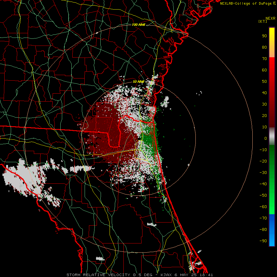Click the '100 NMI' range ring label

(x=138, y=25)
